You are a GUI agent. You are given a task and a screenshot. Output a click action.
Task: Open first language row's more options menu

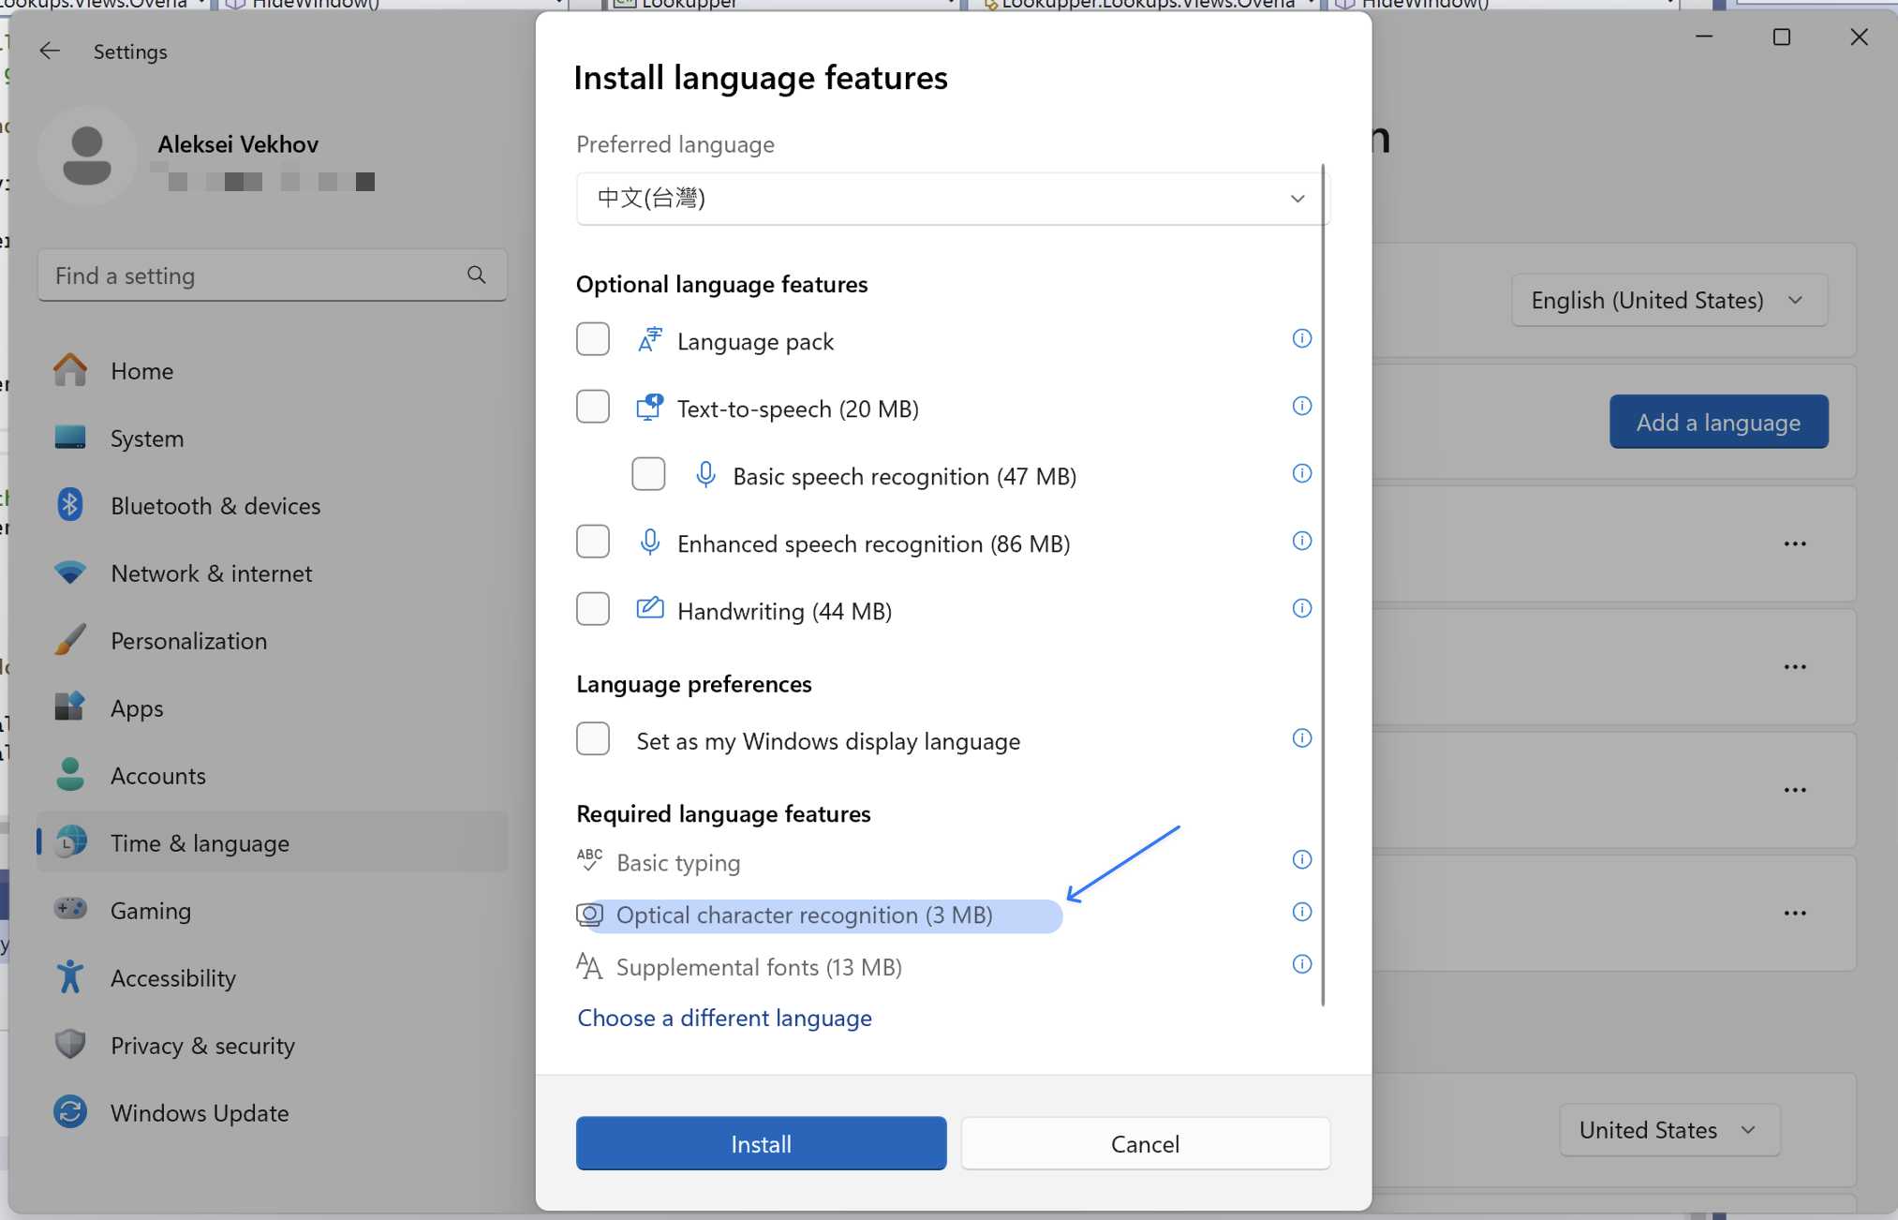coord(1794,543)
